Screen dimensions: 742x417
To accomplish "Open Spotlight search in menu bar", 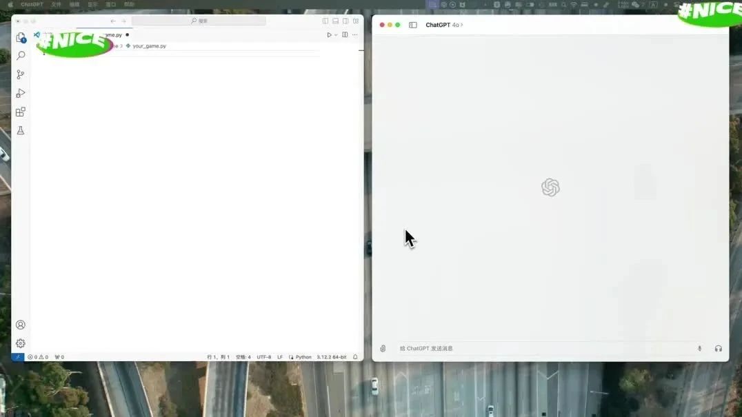I will coord(563,4).
